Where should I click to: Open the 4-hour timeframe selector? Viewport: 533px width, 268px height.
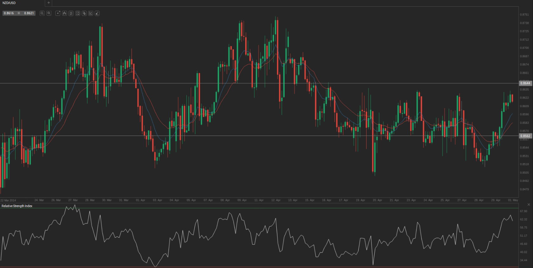tap(58, 13)
